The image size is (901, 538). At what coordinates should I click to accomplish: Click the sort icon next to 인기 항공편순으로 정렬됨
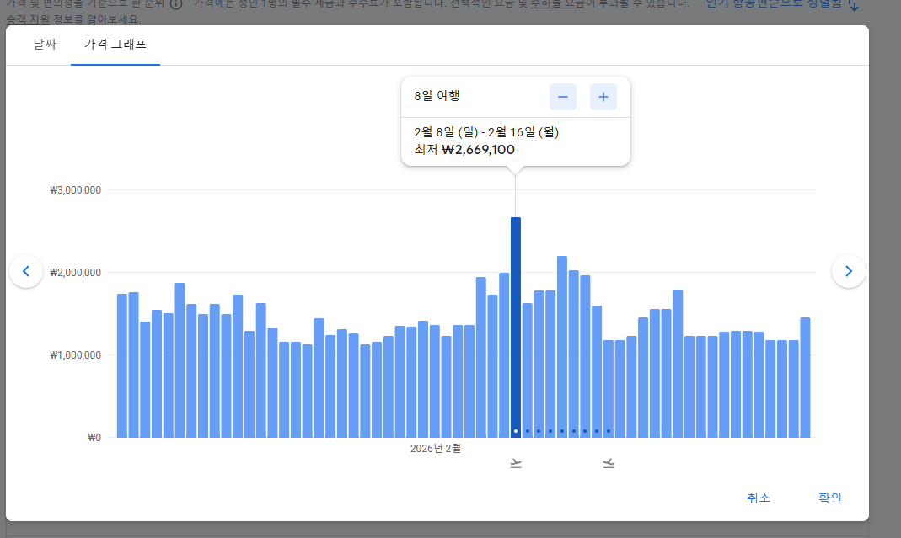point(855,7)
